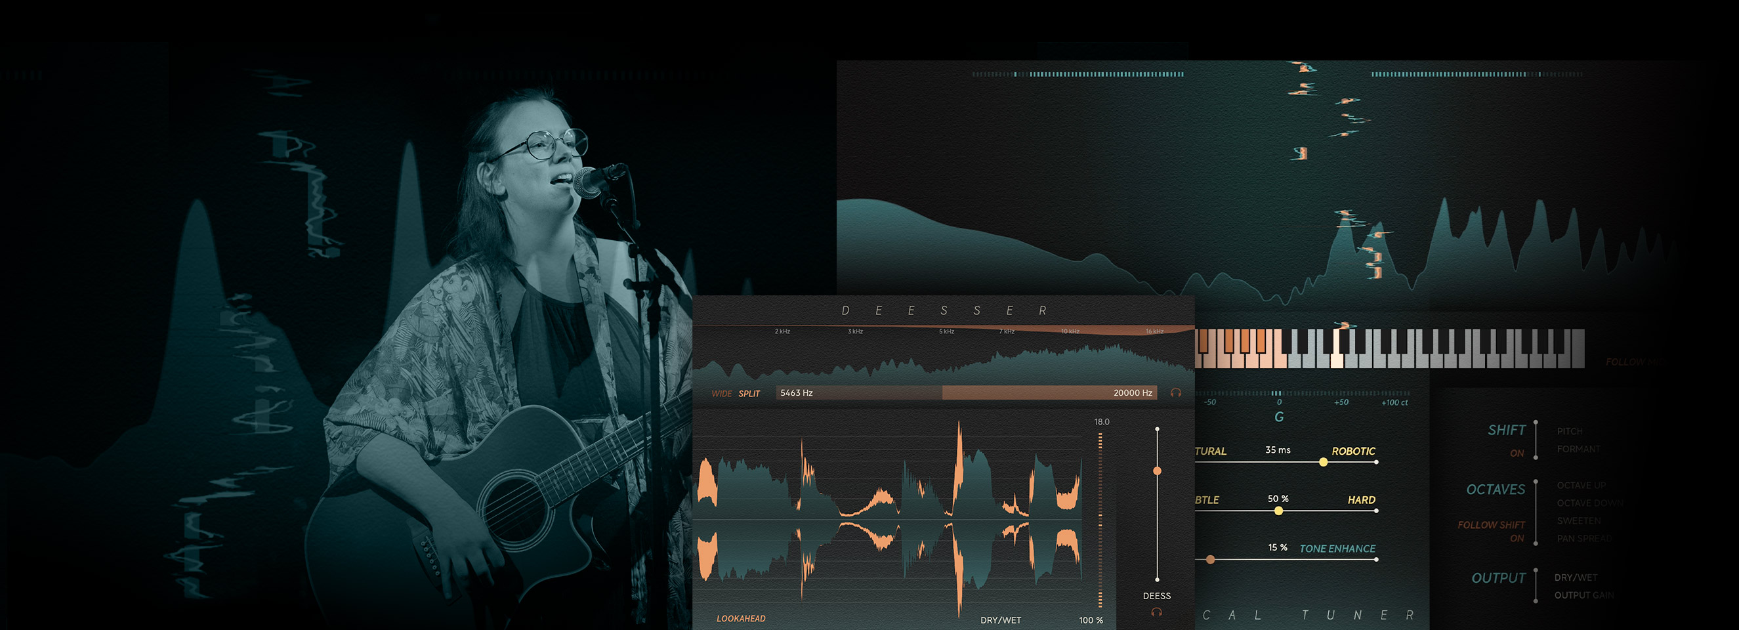Screen dimensions: 1739x630
Task: Click the headphones icon below the DEESS label
Action: tap(1156, 612)
